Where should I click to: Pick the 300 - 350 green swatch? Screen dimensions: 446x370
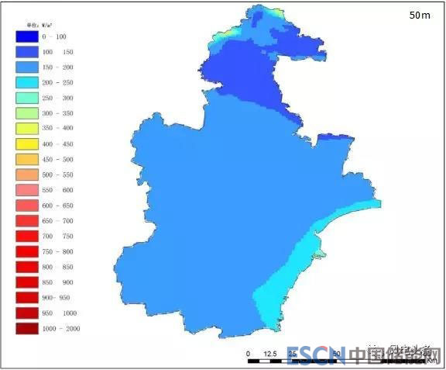pos(27,113)
